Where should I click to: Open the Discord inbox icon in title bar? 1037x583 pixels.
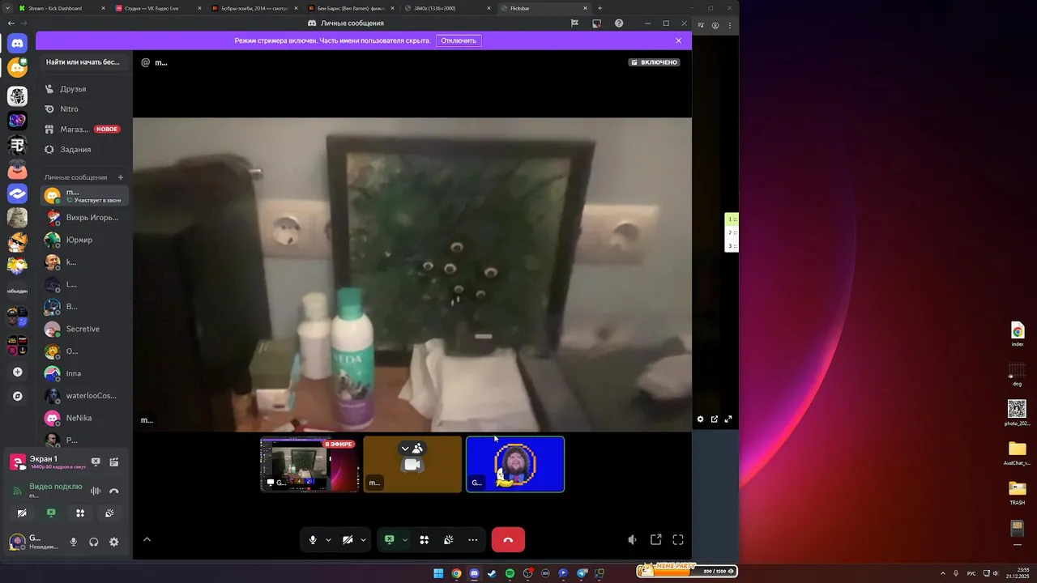(597, 23)
